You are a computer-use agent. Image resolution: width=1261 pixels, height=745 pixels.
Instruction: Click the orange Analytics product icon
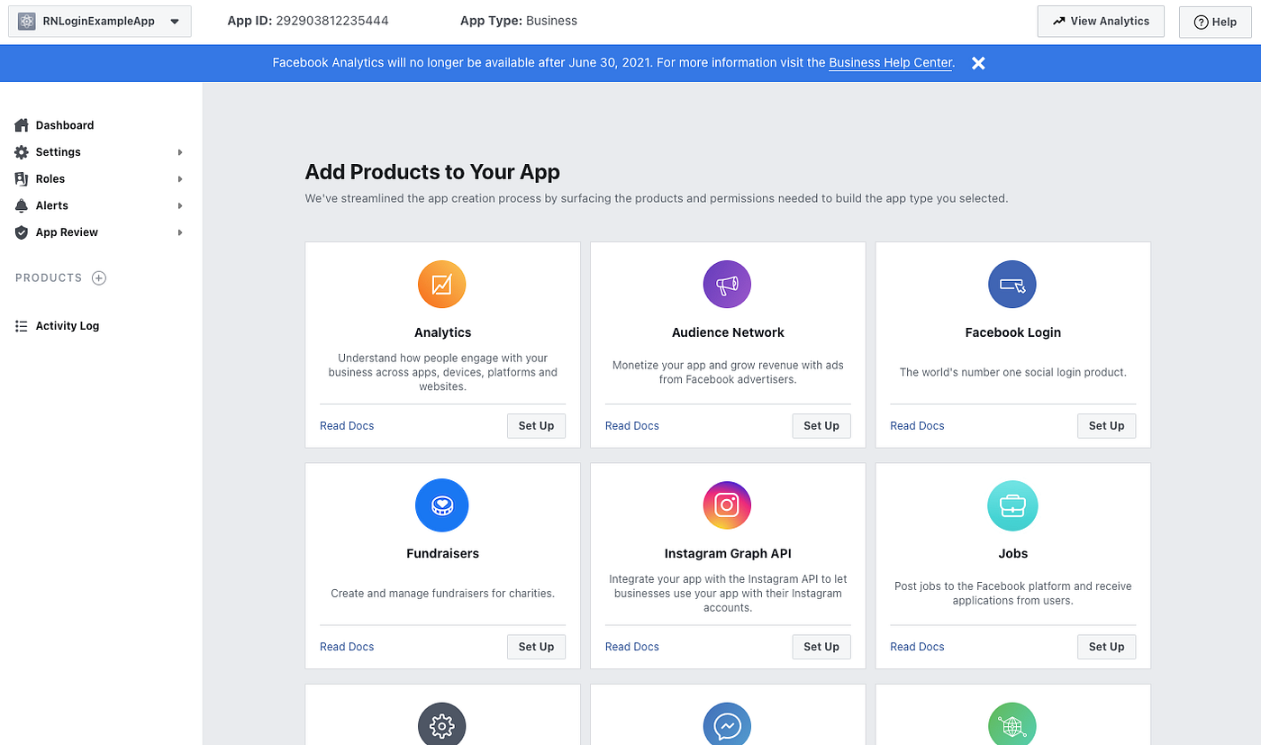click(442, 285)
